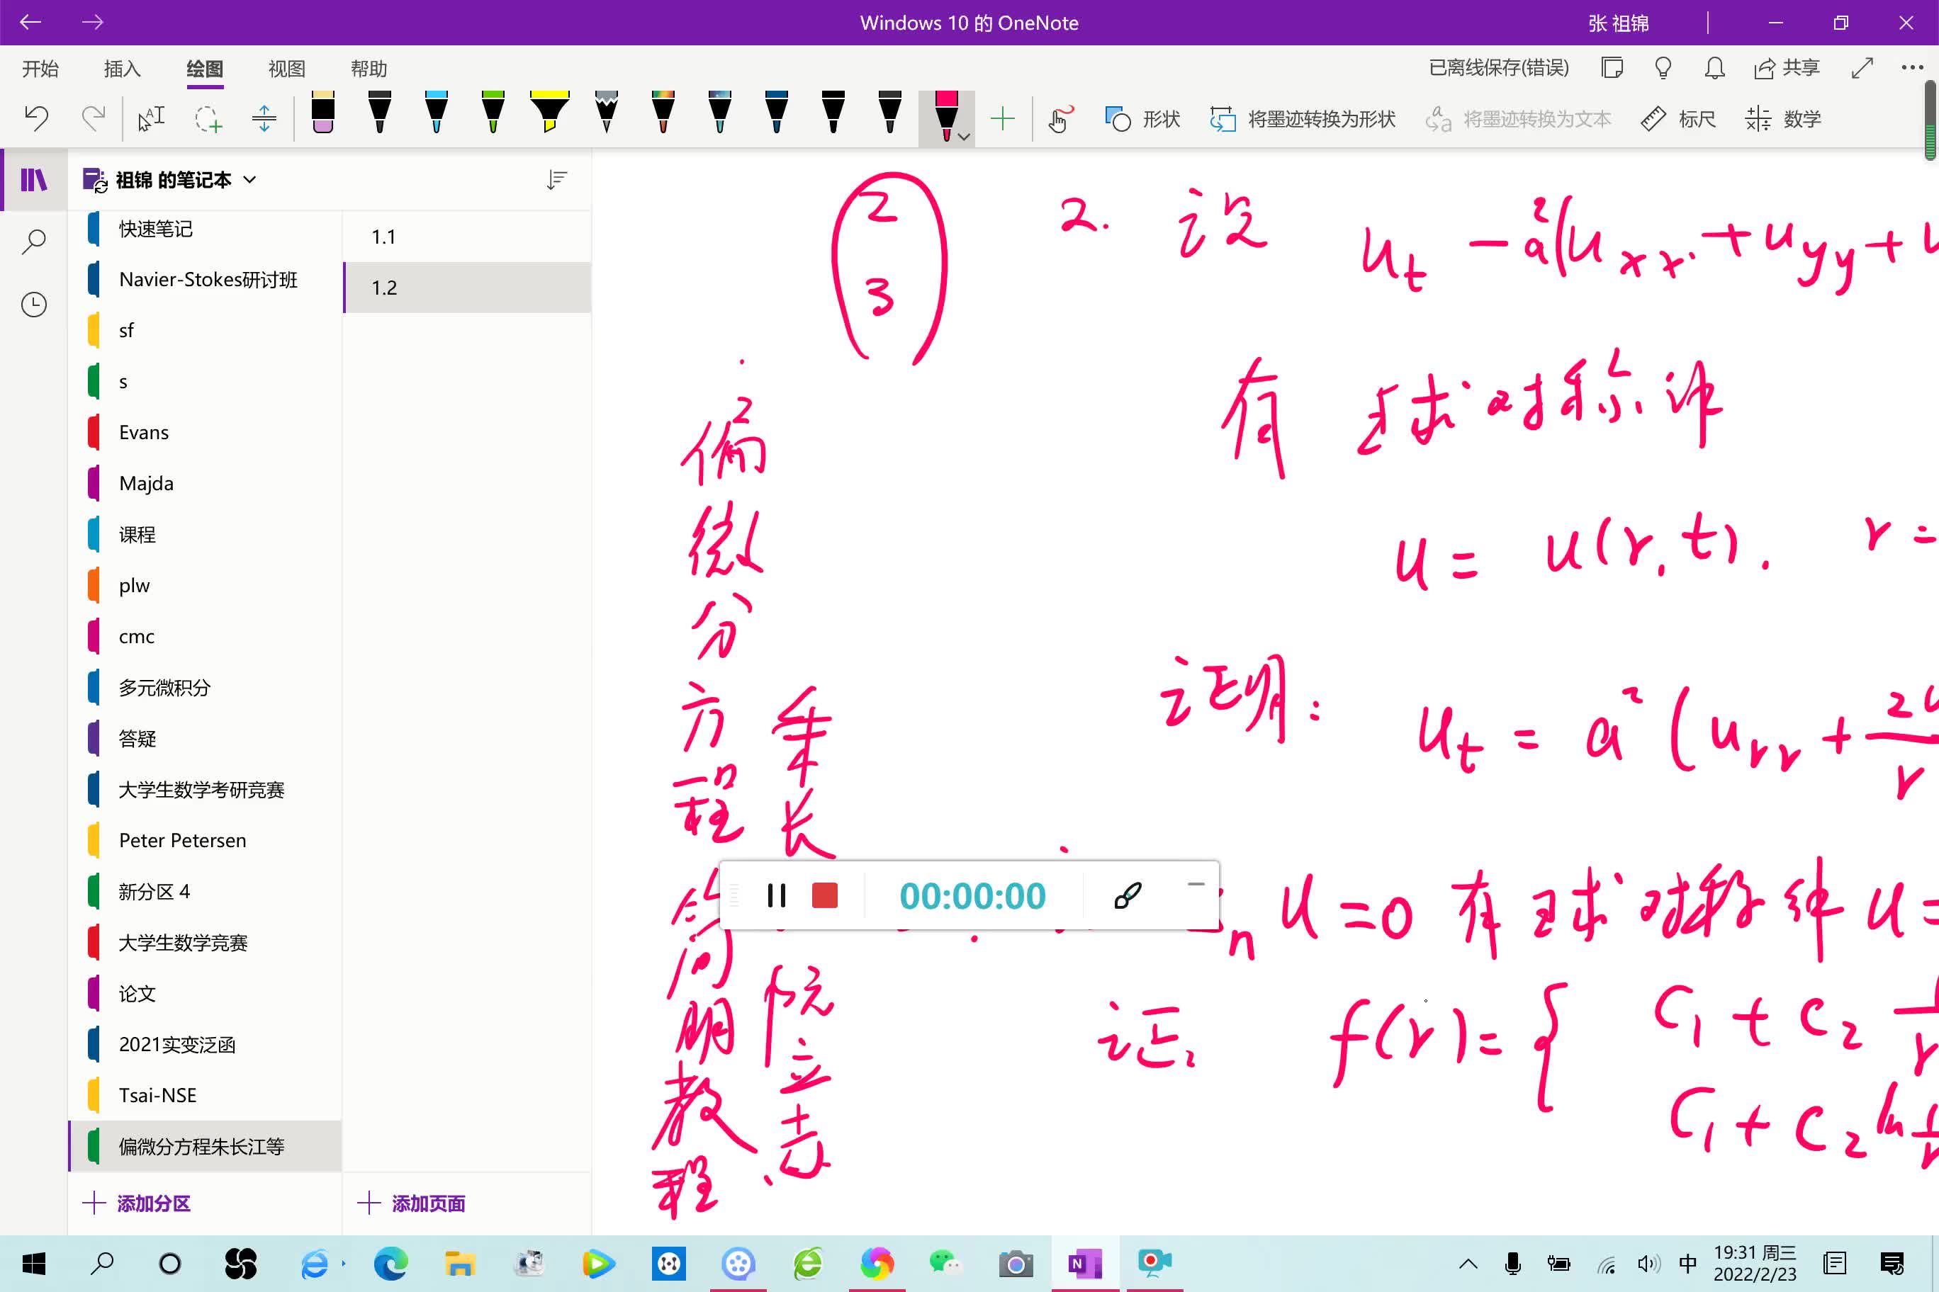
Task: Select the Lasso Select tool
Action: click(x=208, y=119)
